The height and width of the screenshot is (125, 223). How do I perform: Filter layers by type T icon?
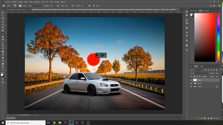[211, 70]
